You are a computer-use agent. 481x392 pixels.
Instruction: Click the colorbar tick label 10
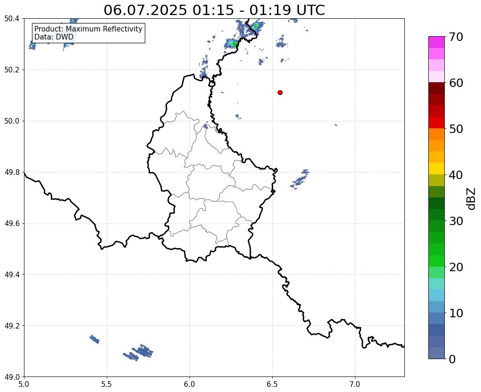tap(456, 313)
